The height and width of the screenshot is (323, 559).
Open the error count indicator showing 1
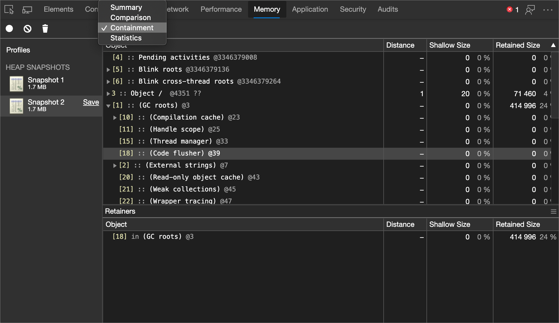(512, 9)
